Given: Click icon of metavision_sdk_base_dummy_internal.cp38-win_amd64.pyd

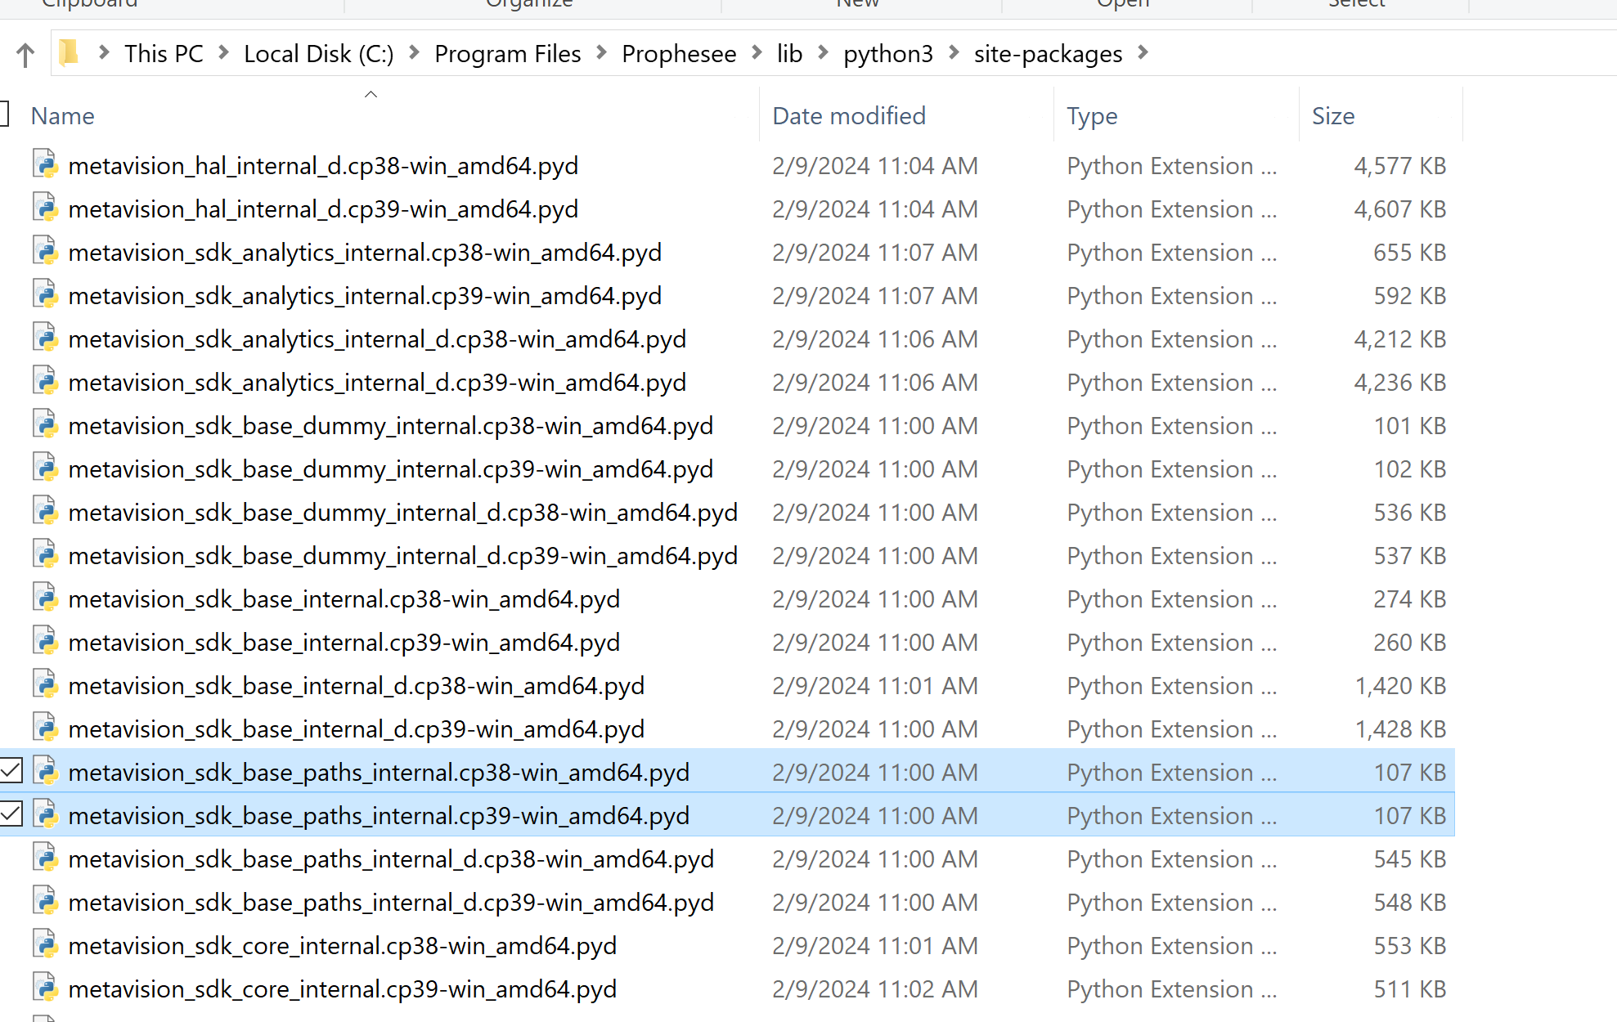Looking at the screenshot, I should click(46, 424).
